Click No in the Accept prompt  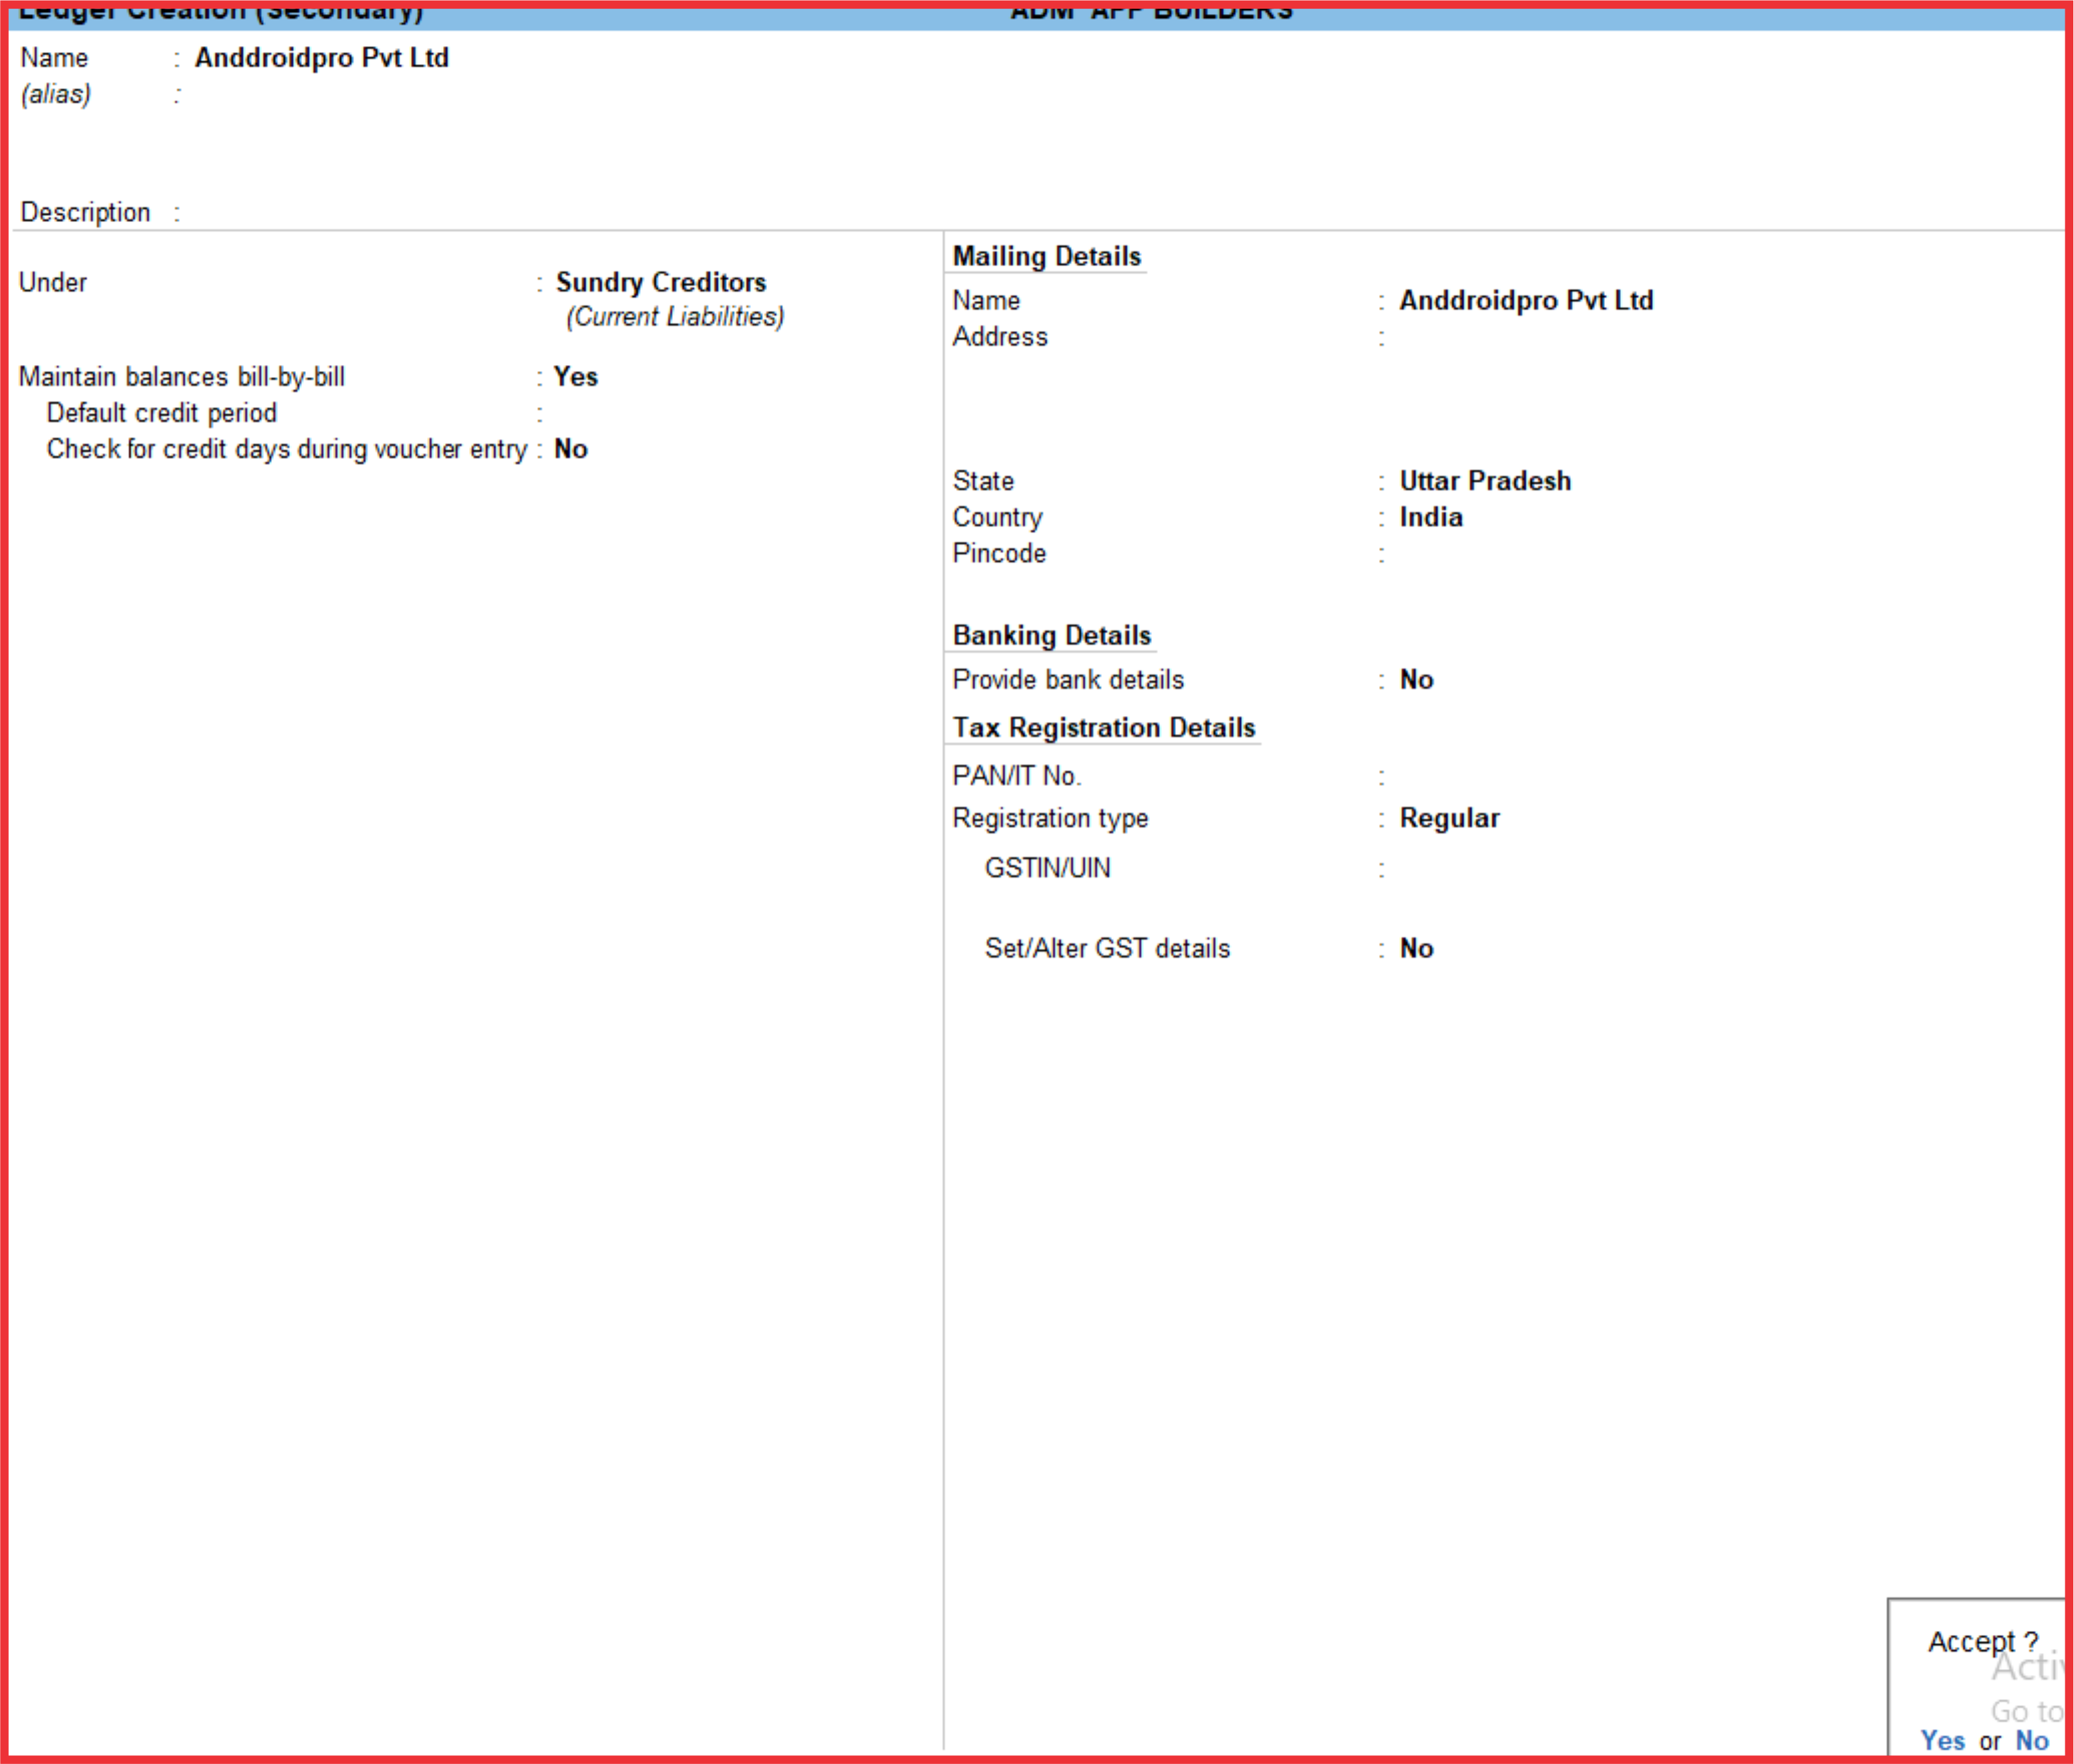(x=2031, y=1740)
